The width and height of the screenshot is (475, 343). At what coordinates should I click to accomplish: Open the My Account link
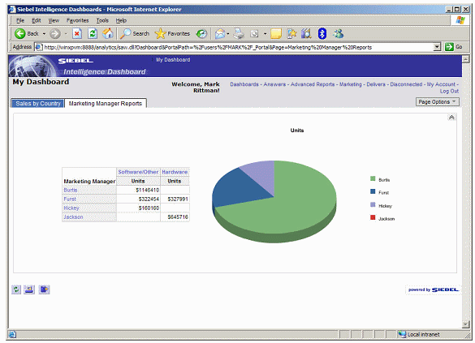click(441, 84)
